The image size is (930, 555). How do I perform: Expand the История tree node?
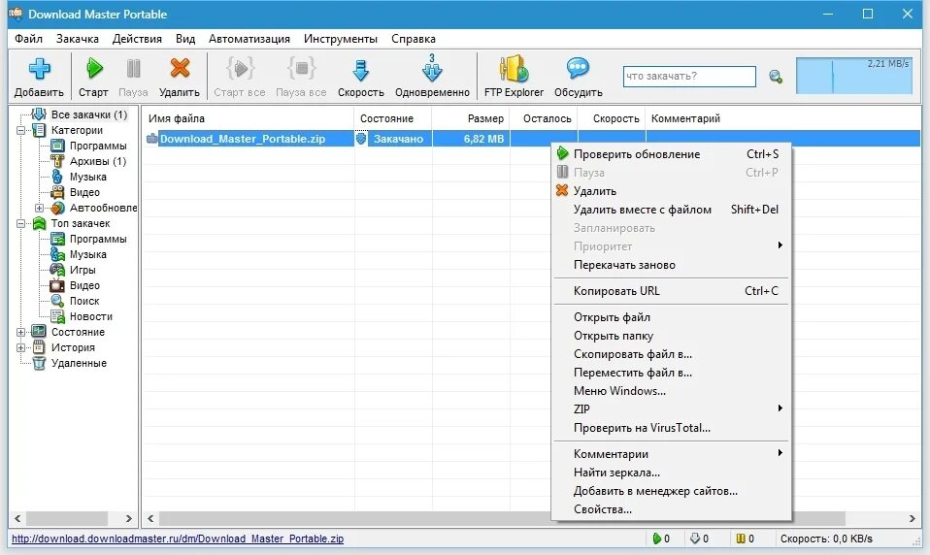[x=20, y=347]
